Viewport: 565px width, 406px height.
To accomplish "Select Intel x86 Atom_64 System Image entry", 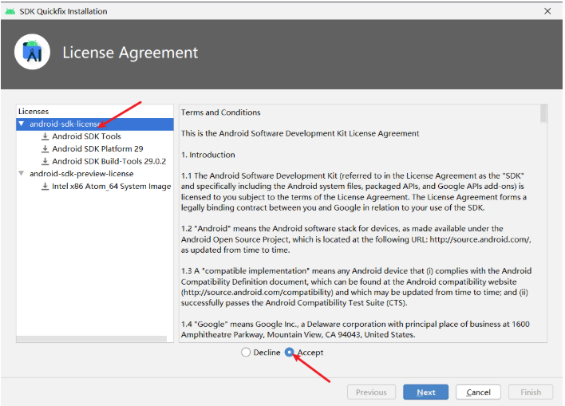I will (x=112, y=186).
